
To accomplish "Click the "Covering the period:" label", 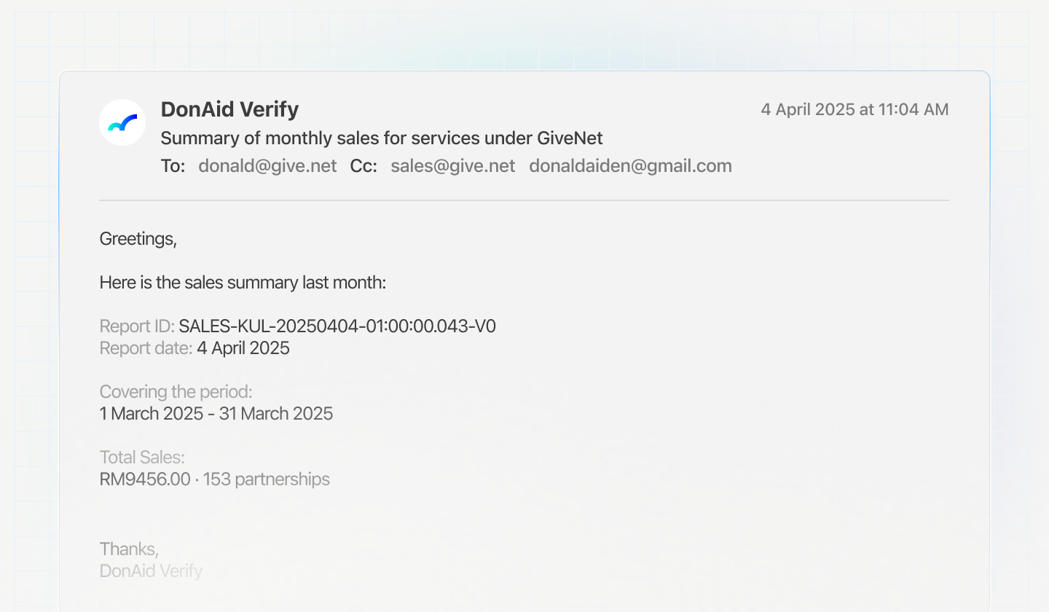I will click(176, 392).
